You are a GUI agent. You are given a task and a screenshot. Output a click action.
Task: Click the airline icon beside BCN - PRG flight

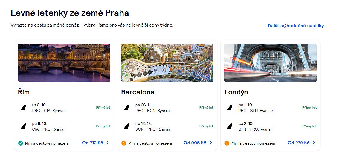(x=126, y=126)
